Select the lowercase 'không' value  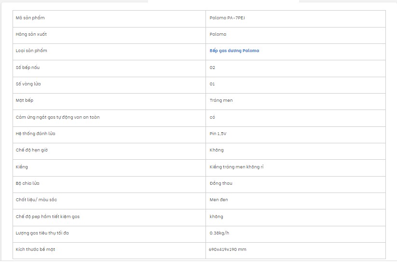(217, 217)
